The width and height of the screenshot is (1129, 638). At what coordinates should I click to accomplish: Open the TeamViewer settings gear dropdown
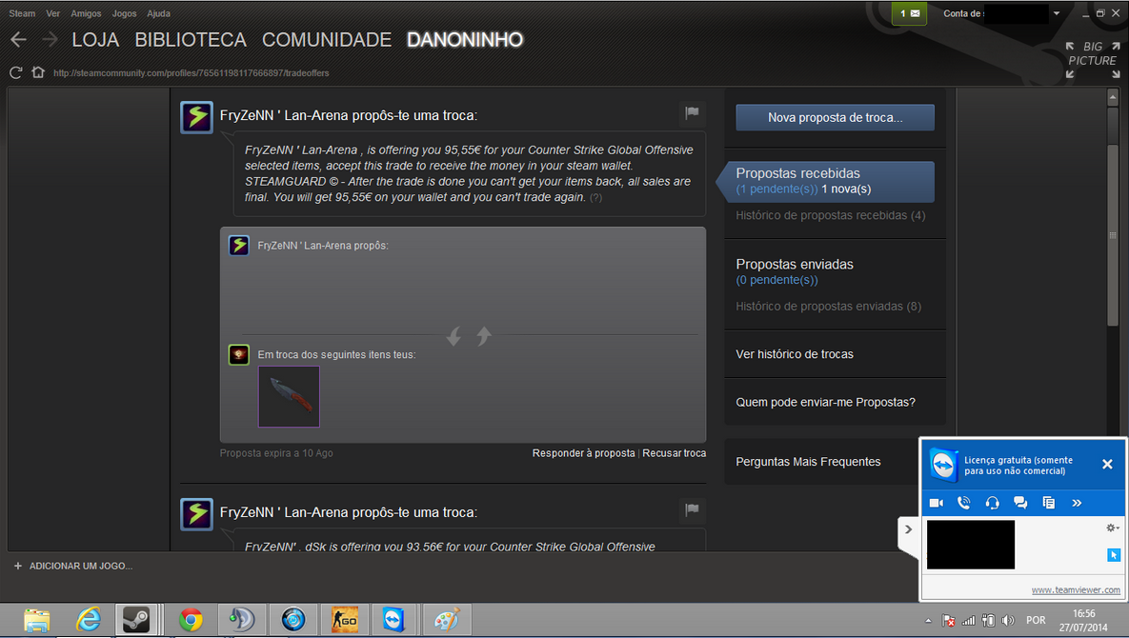click(x=1112, y=528)
